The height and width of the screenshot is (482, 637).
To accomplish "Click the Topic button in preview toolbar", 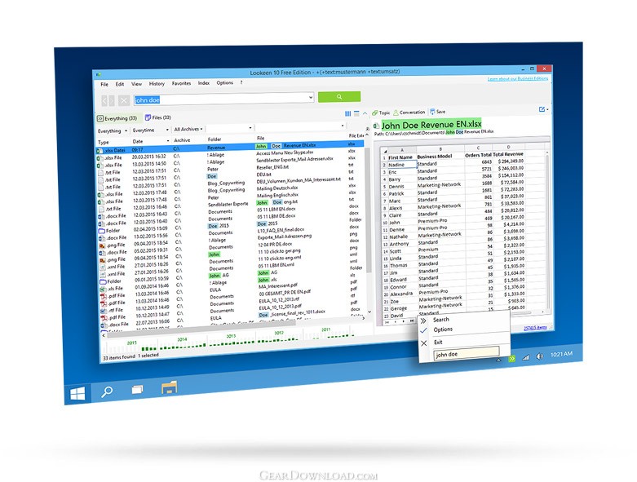I will [381, 113].
